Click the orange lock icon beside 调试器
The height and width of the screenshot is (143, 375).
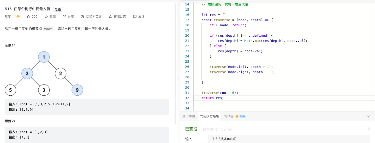click(237, 116)
